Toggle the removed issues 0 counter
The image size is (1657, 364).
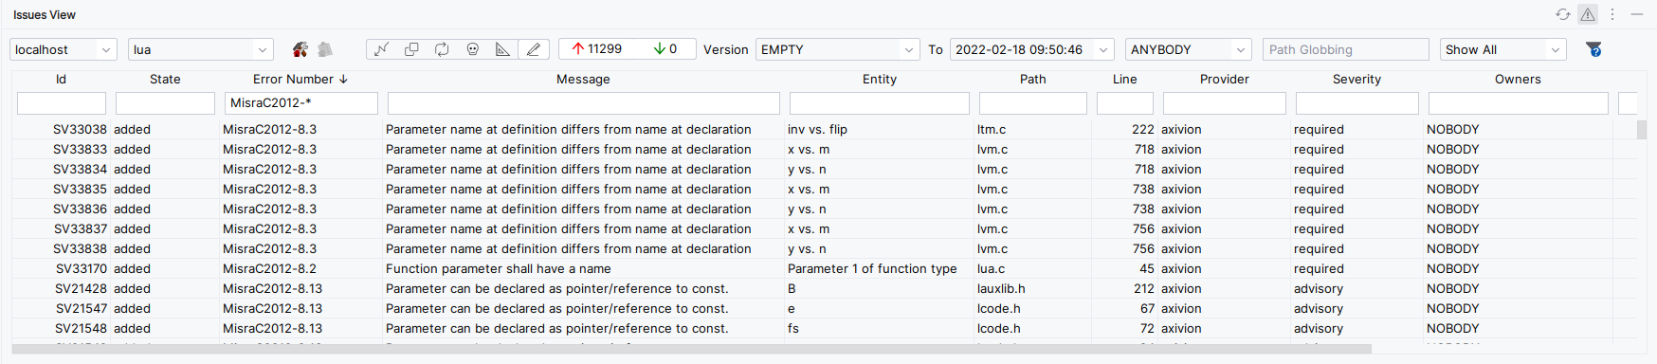(x=665, y=49)
